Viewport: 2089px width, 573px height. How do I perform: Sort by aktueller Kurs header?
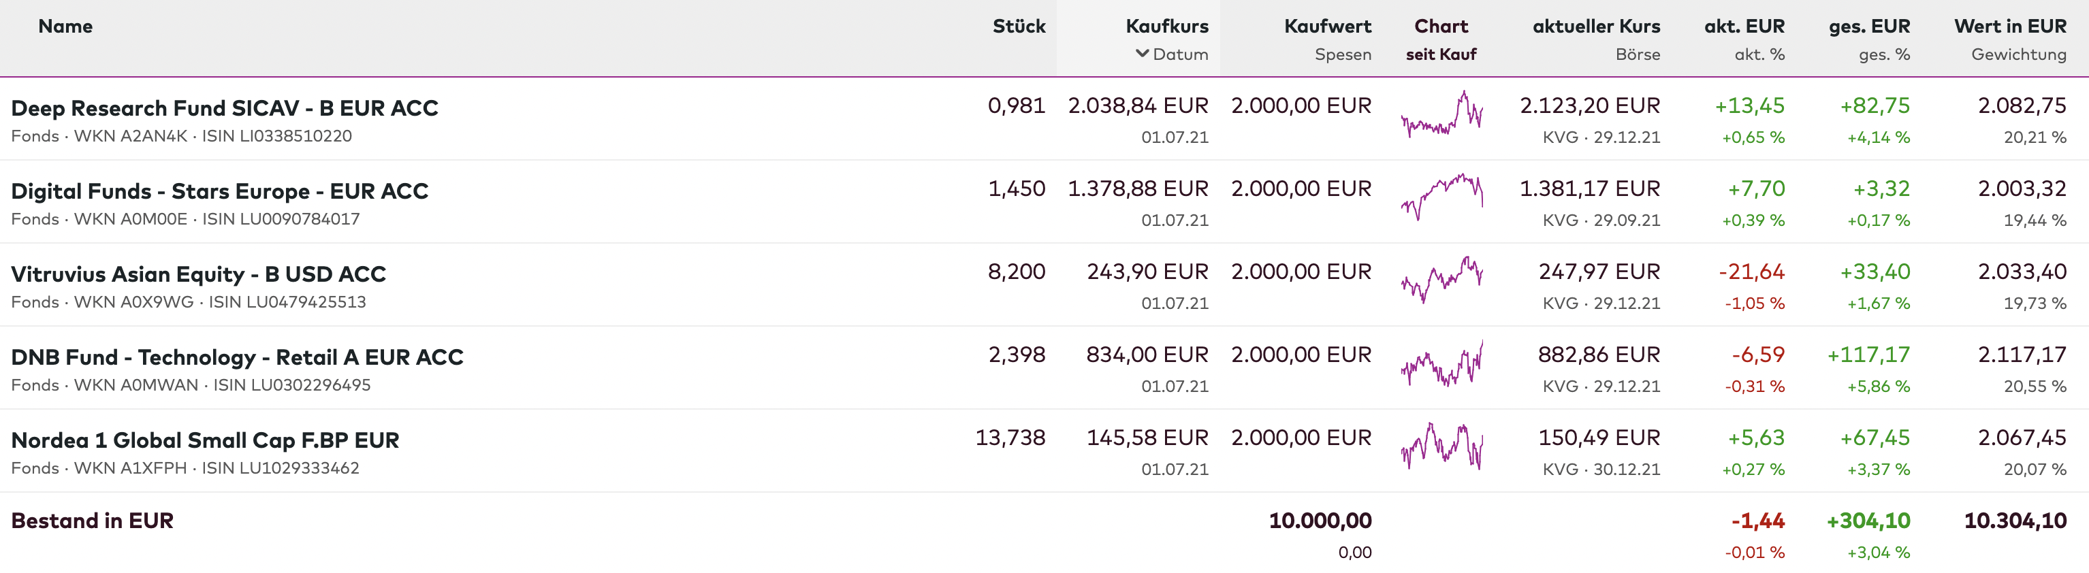[x=1595, y=26]
